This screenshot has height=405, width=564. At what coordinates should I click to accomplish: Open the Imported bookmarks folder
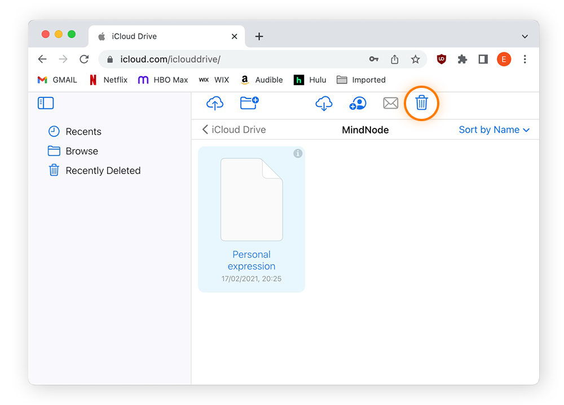[361, 80]
